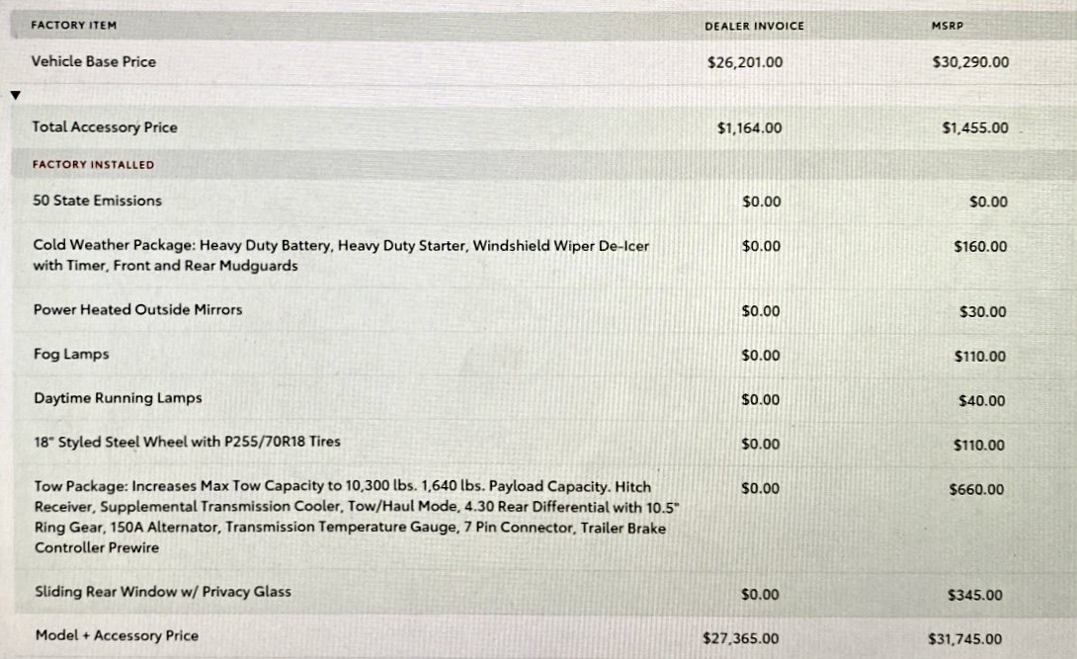Screen dimensions: 1077x659
Task: Select the Power Heated Outside Mirrors item
Action: click(138, 309)
